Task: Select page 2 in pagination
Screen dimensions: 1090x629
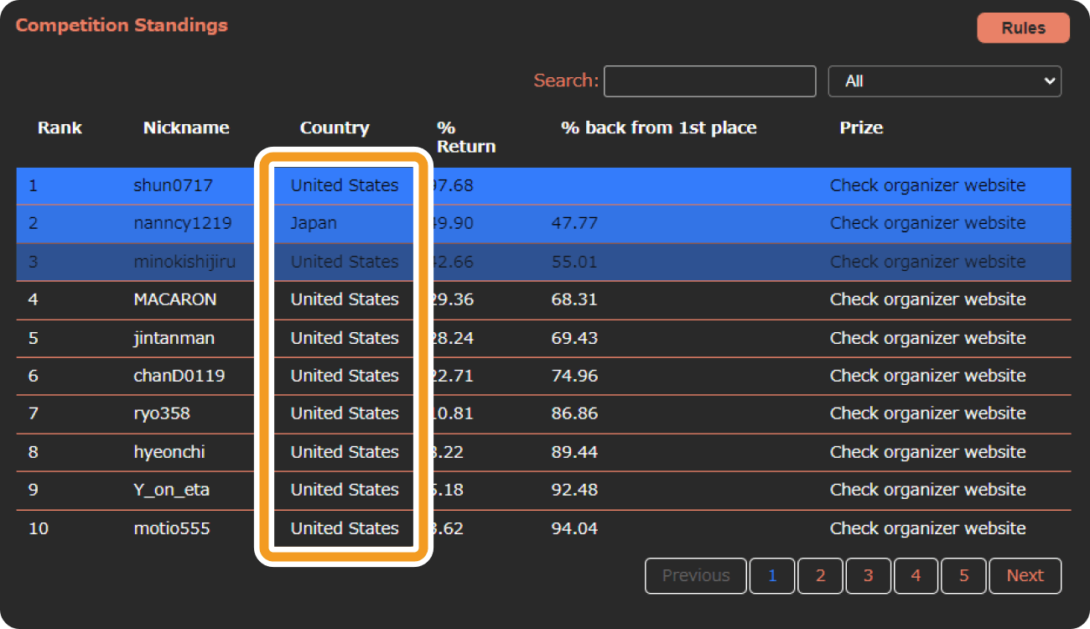Action: point(820,576)
